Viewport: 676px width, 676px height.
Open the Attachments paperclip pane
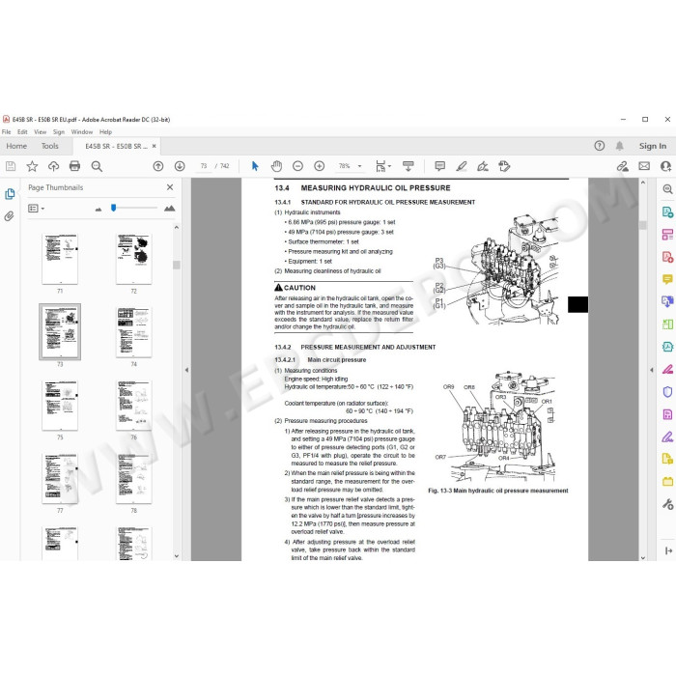(9, 216)
